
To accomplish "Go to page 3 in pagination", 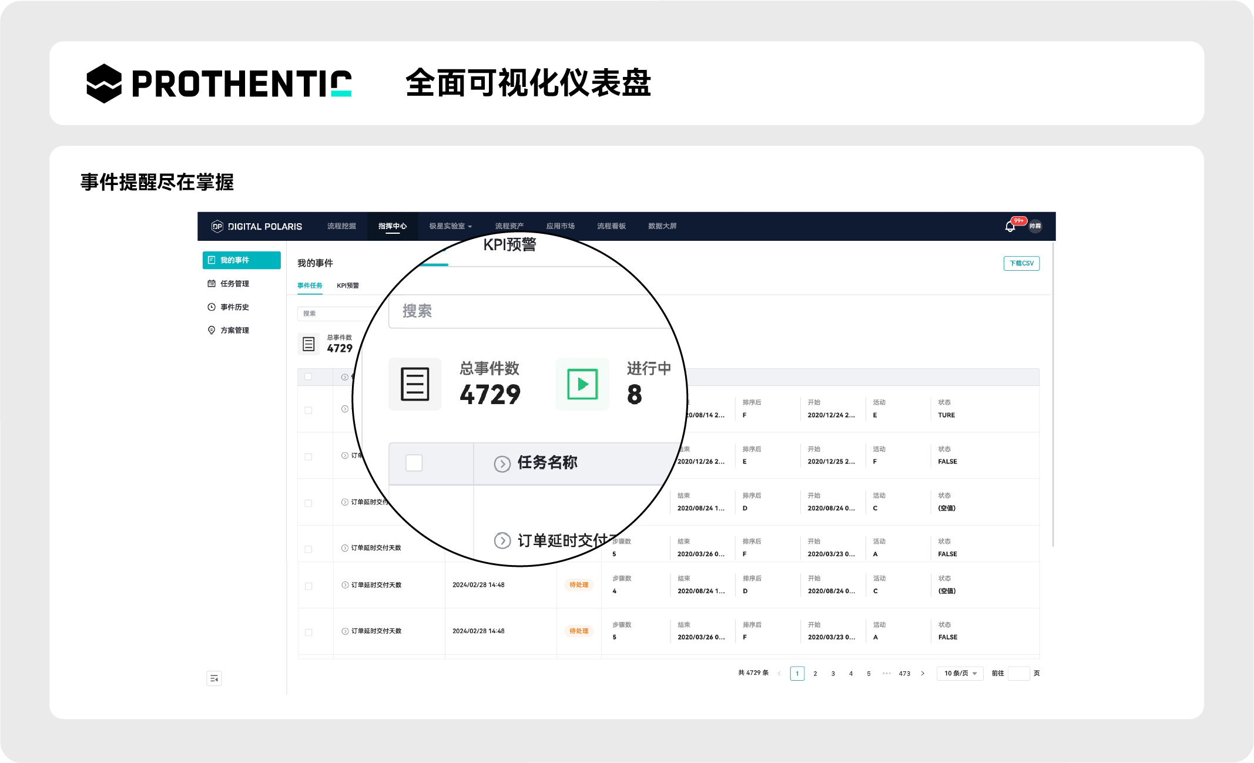I will (833, 674).
